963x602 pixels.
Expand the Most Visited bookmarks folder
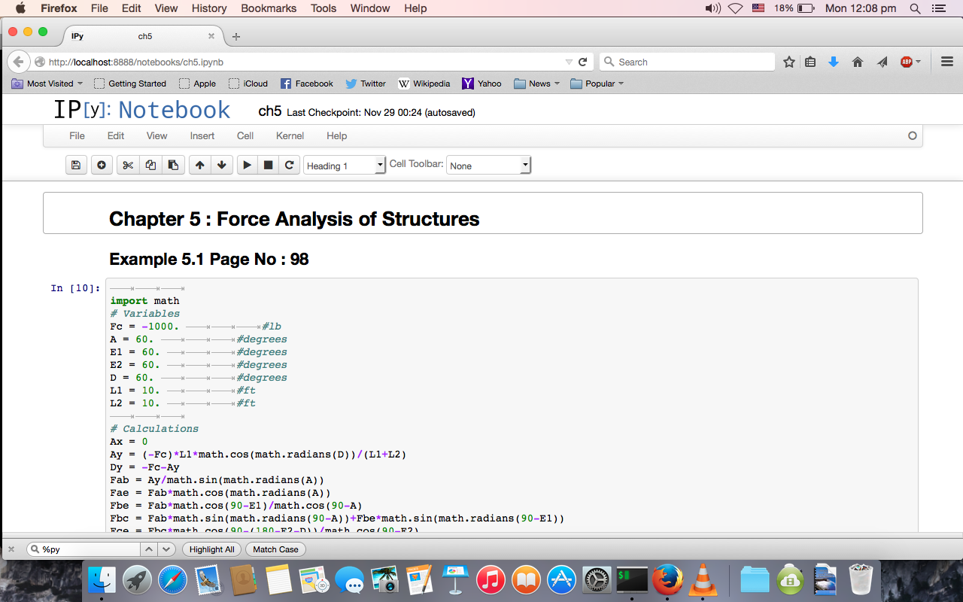tap(47, 84)
